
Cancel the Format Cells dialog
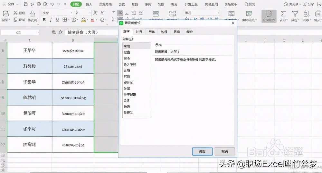tap(225, 151)
